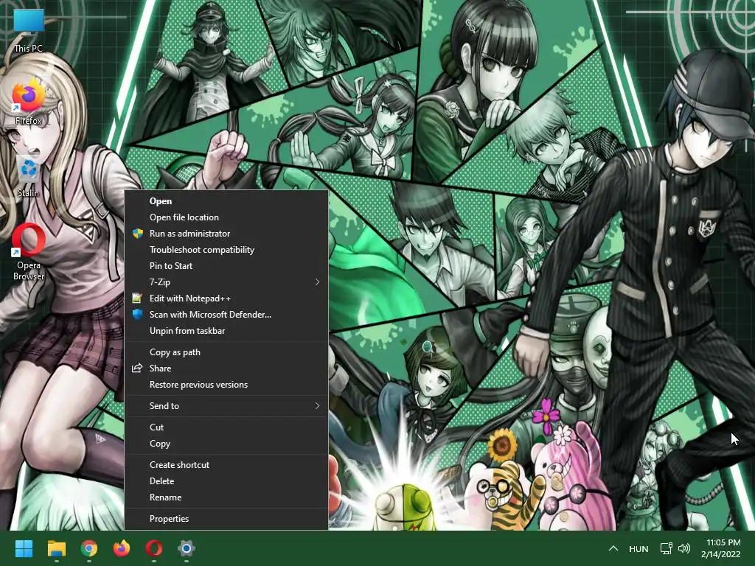Change the HUN input language
Viewport: 755px width, 566px height.
639,548
